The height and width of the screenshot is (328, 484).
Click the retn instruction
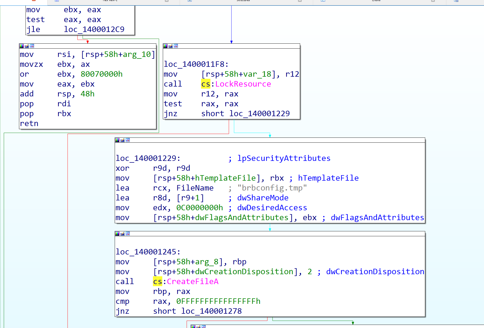(x=29, y=123)
